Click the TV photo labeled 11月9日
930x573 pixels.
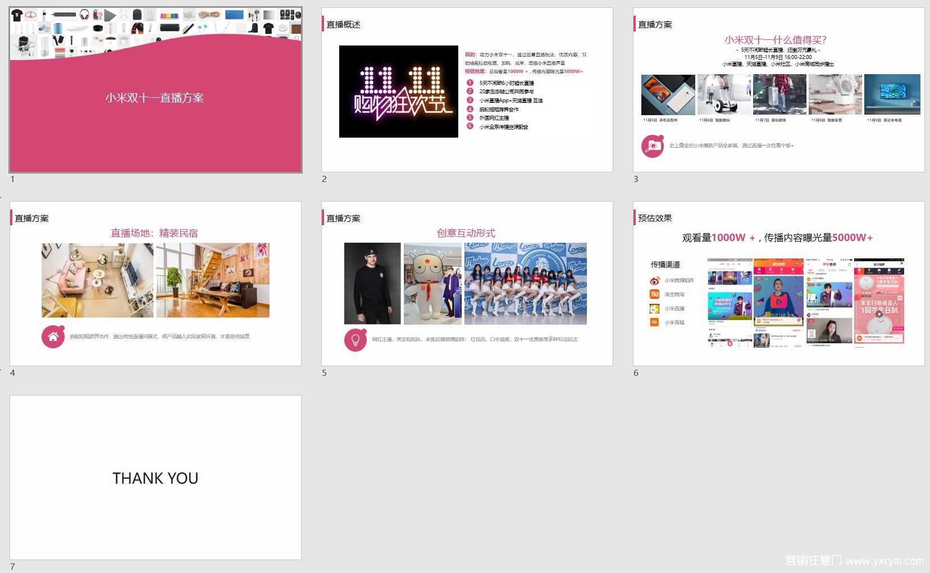pyautogui.click(x=892, y=94)
